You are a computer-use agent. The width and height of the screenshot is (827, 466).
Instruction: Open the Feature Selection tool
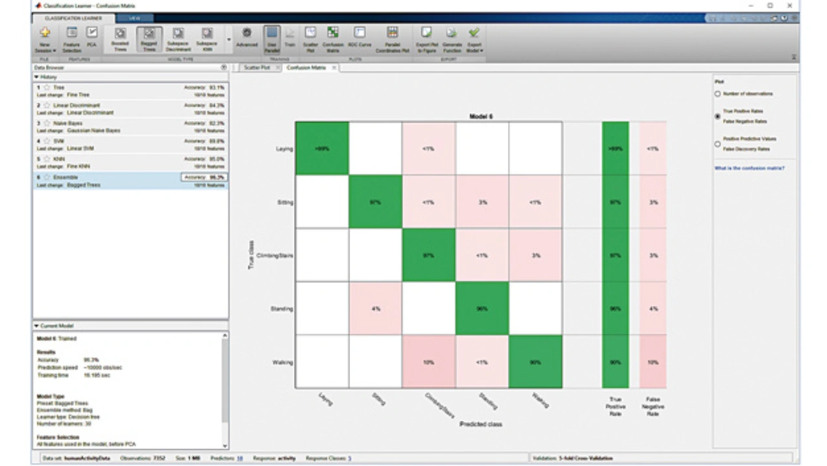click(72, 37)
